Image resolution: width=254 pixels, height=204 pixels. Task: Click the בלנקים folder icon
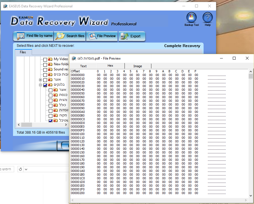click(x=50, y=85)
